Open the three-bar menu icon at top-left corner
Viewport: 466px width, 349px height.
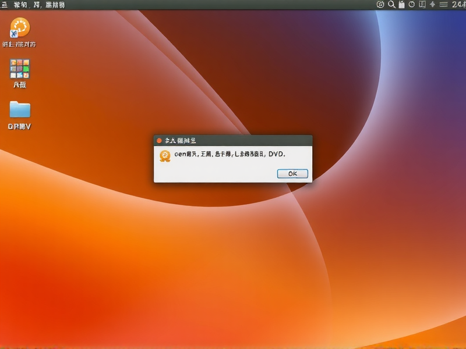coord(3,5)
